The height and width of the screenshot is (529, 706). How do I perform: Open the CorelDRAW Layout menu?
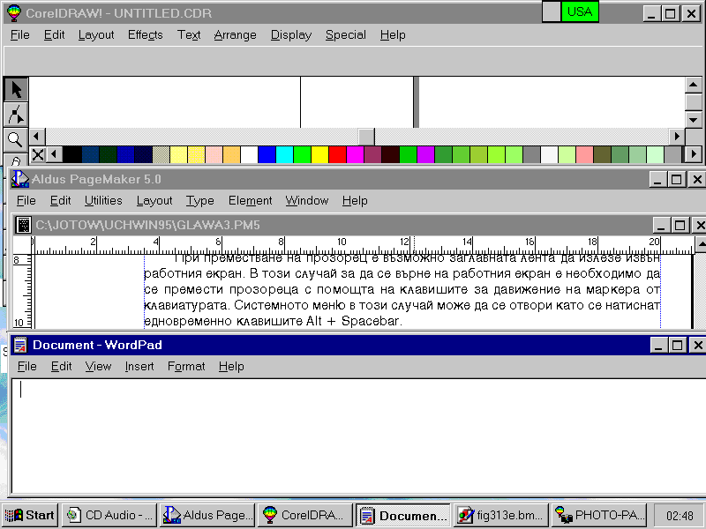coord(96,35)
